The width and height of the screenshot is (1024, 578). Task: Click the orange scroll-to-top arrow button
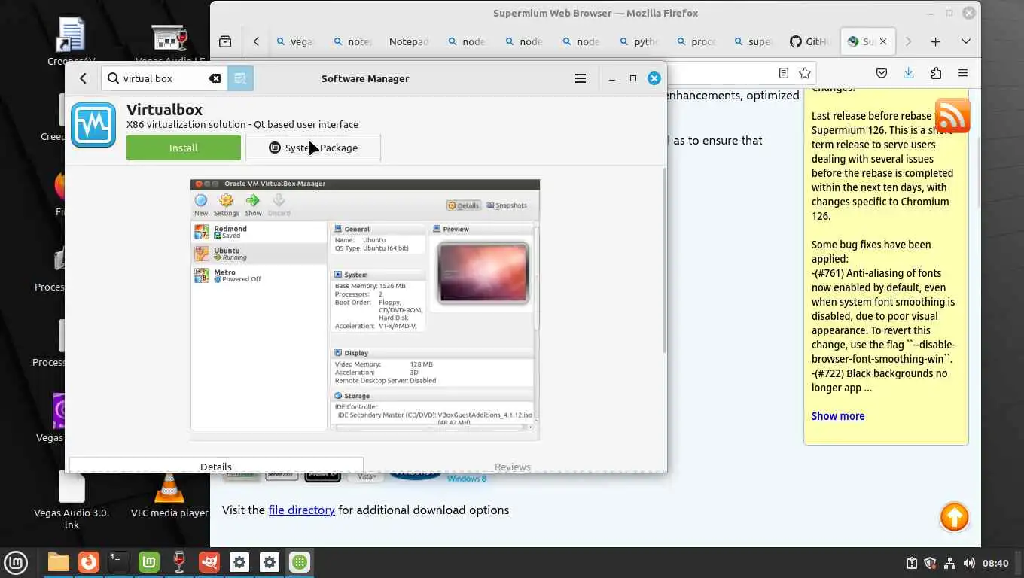click(955, 517)
